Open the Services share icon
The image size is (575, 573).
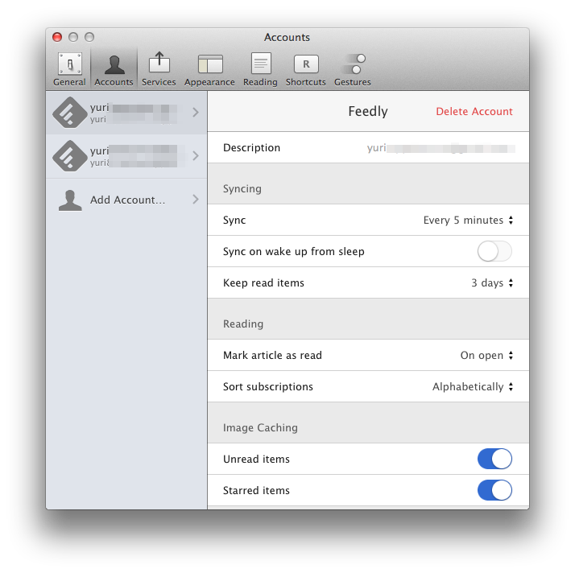coord(159,62)
